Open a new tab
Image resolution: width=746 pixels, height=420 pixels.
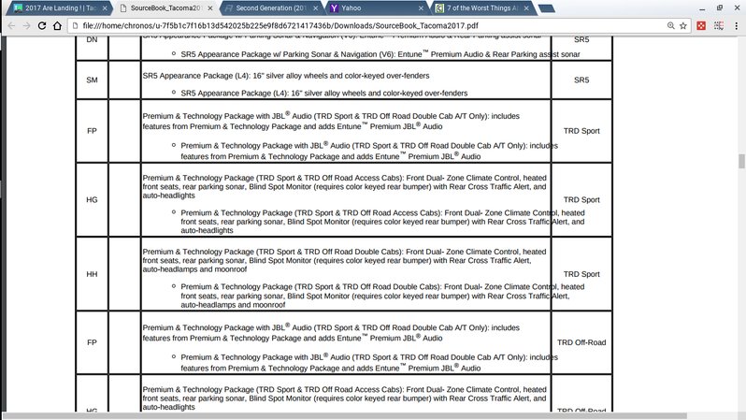tap(547, 8)
